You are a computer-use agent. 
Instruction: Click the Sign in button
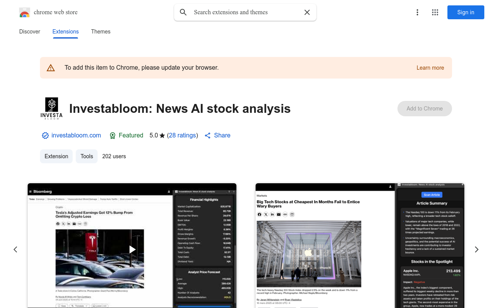click(465, 12)
